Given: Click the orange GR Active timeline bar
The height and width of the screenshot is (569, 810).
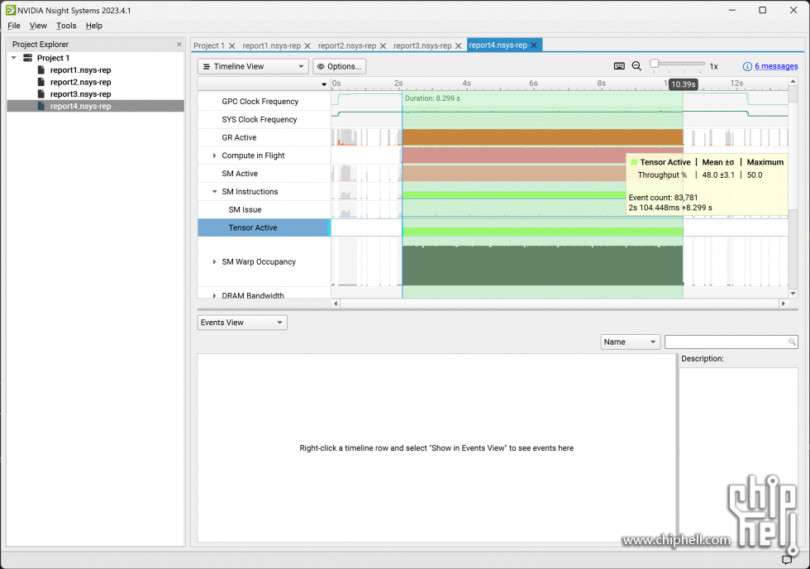Looking at the screenshot, I should 542,137.
